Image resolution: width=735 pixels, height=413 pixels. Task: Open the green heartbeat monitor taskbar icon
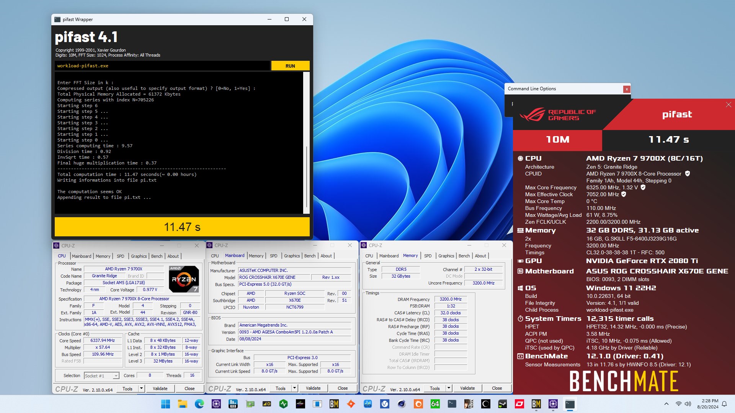point(284,404)
